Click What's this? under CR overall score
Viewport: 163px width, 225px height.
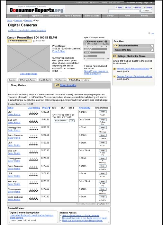pyautogui.click(x=91, y=44)
